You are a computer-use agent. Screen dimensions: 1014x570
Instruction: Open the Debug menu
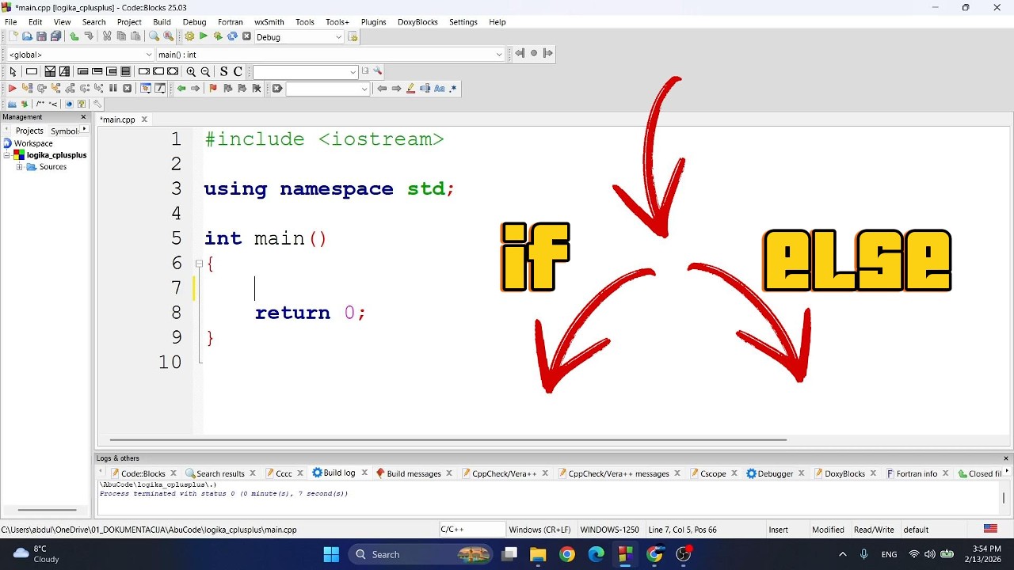click(x=194, y=22)
